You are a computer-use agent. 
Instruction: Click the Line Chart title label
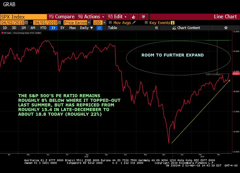pyautogui.click(x=225, y=17)
